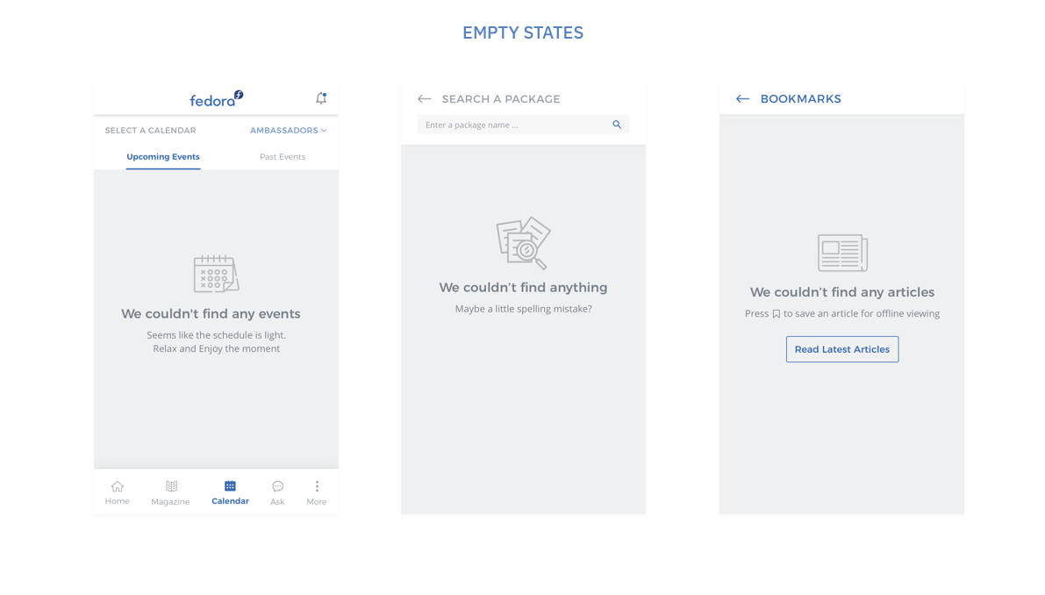This screenshot has width=1045, height=595.
Task: Open the Ask chat bubble icon
Action: coord(277,485)
